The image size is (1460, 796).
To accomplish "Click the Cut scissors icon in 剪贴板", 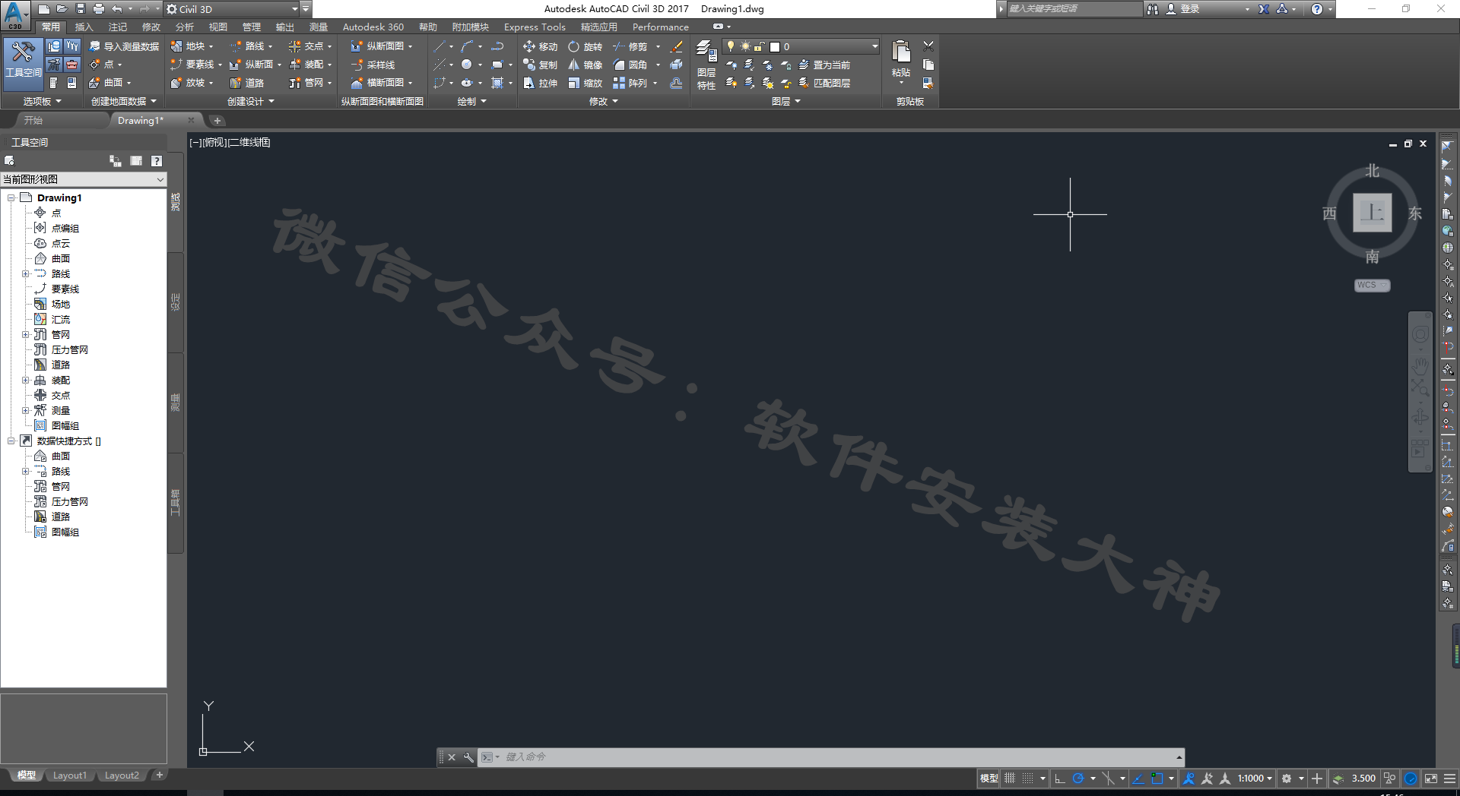I will tap(928, 46).
